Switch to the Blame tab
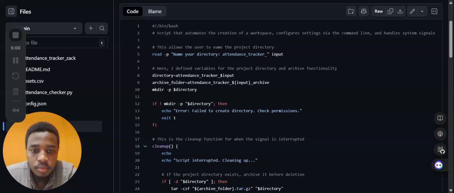 click(x=155, y=11)
